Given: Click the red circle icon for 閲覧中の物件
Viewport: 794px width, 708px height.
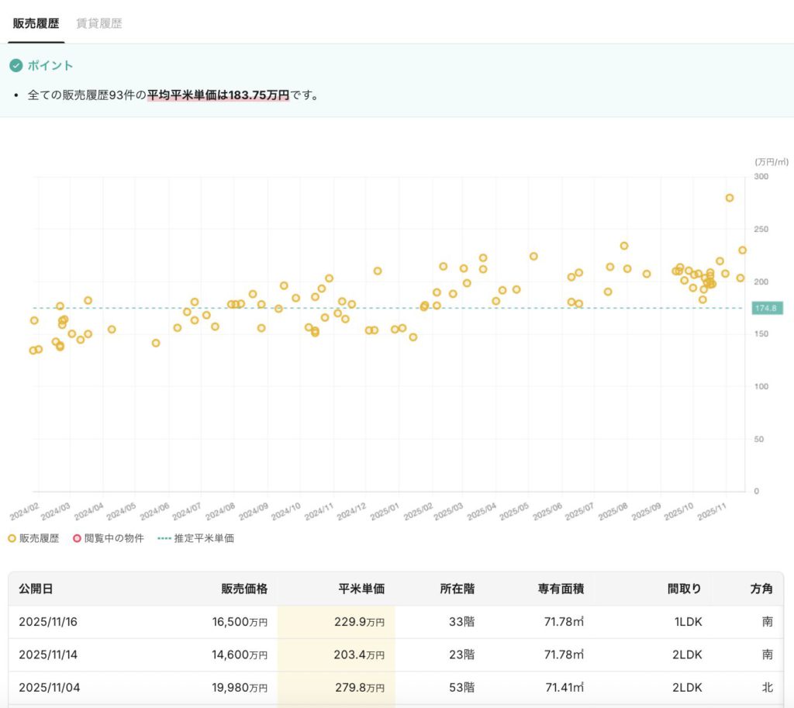Looking at the screenshot, I should coord(77,538).
